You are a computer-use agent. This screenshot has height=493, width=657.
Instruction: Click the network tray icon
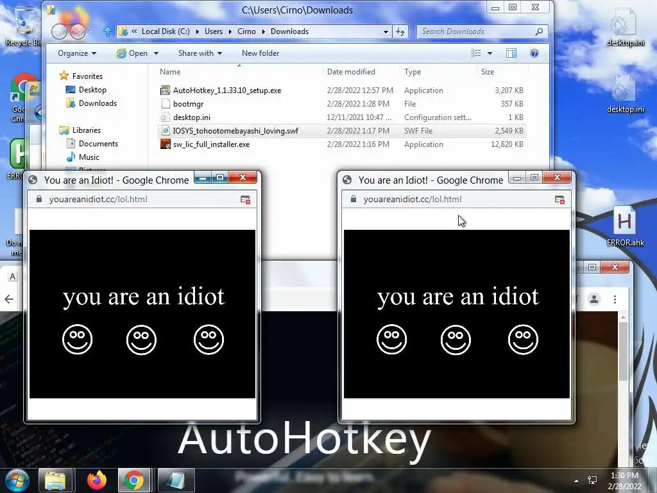pyautogui.click(x=592, y=480)
